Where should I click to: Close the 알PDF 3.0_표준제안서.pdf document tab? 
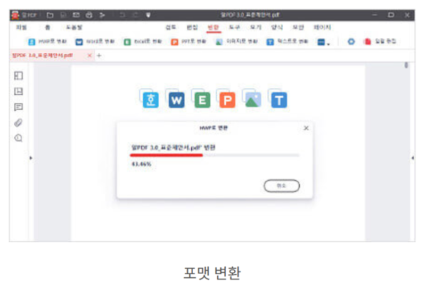89,55
